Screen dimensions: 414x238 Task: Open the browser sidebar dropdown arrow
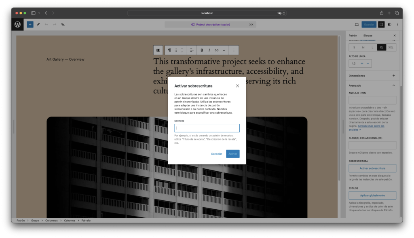39,13
